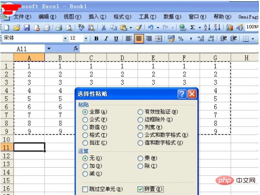Select the 公式(F) paste option
The height and width of the screenshot is (195, 260).
coord(85,120)
